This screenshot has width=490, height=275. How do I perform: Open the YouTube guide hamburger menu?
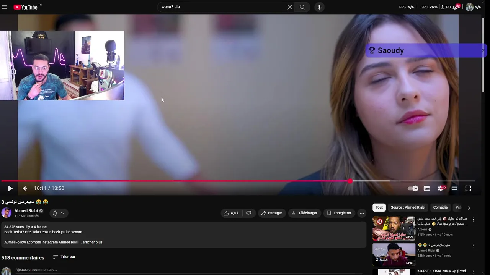(5, 7)
